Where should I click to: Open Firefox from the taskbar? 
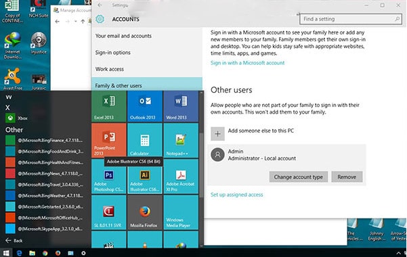tap(58, 253)
